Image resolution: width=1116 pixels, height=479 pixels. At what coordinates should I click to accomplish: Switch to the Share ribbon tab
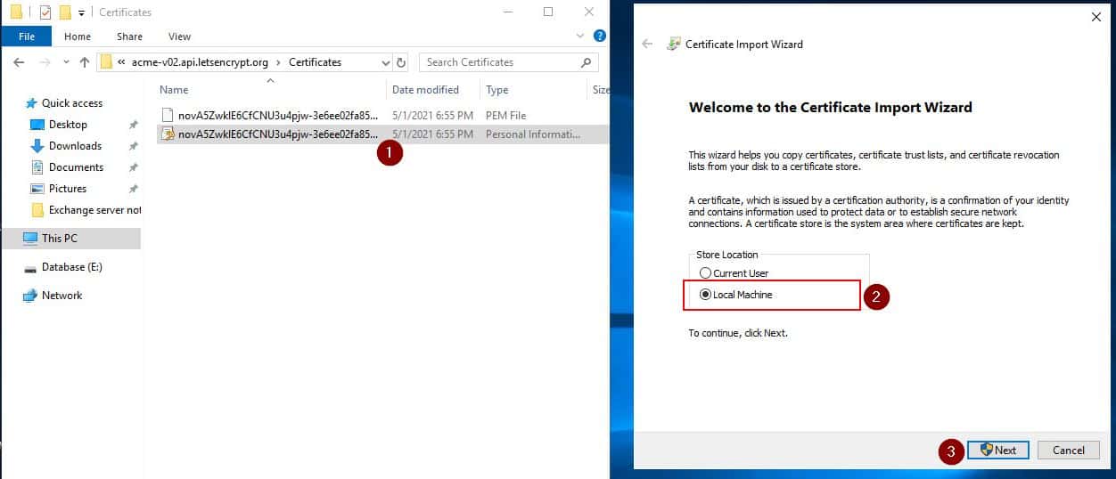[x=129, y=37]
